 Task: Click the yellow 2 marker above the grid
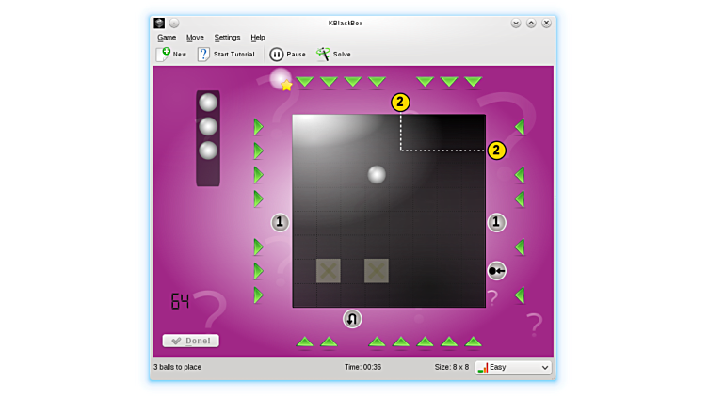coord(400,103)
